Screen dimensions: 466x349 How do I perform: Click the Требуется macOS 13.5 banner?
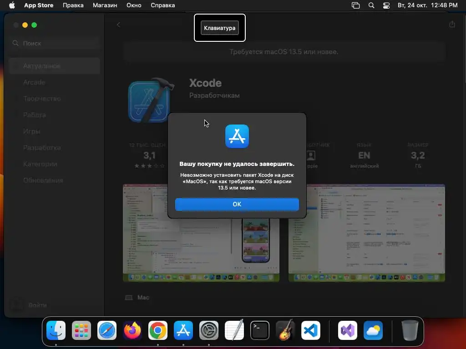284,52
